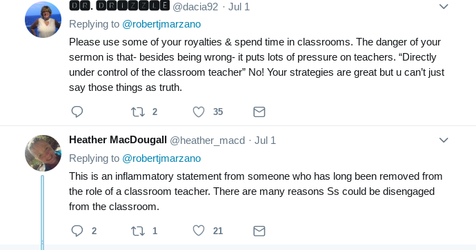Viewport: 476px width, 250px height.
Task: Reply to Dr. Drizzle's tweet
Action: pyautogui.click(x=77, y=112)
